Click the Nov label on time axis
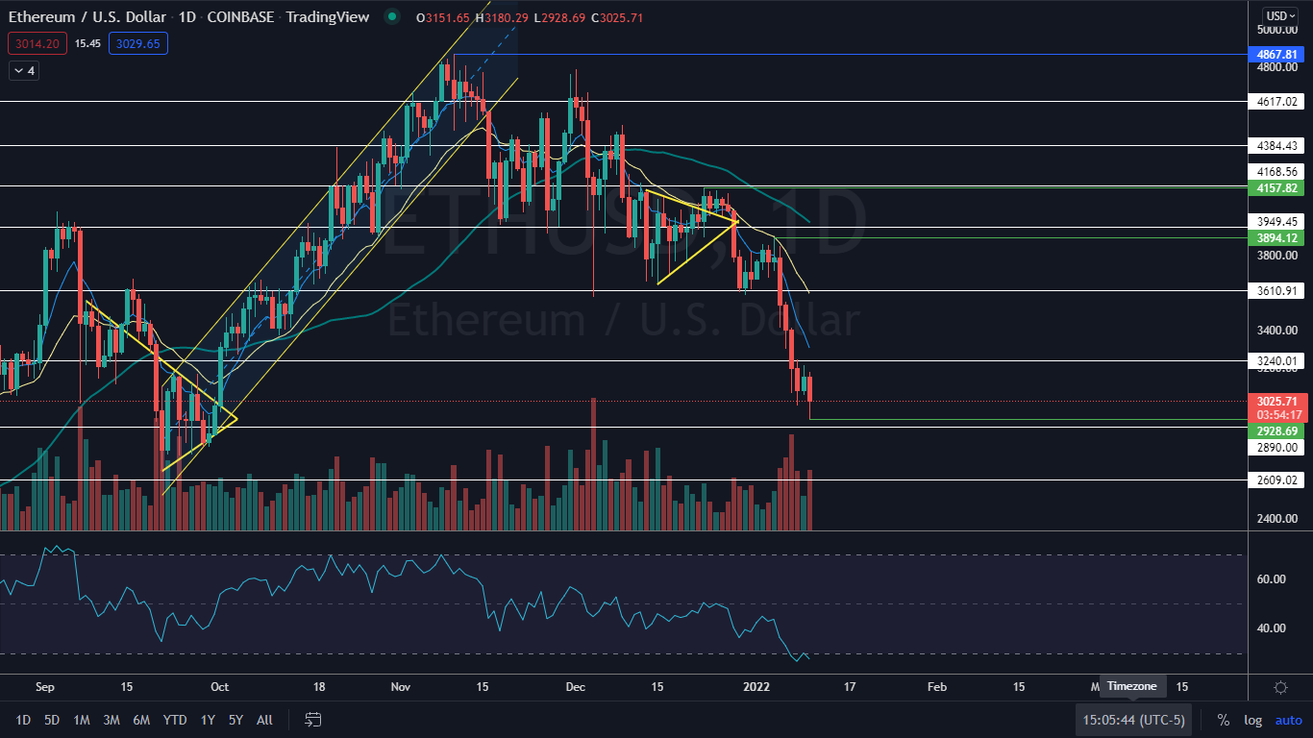This screenshot has width=1313, height=738. coord(401,687)
